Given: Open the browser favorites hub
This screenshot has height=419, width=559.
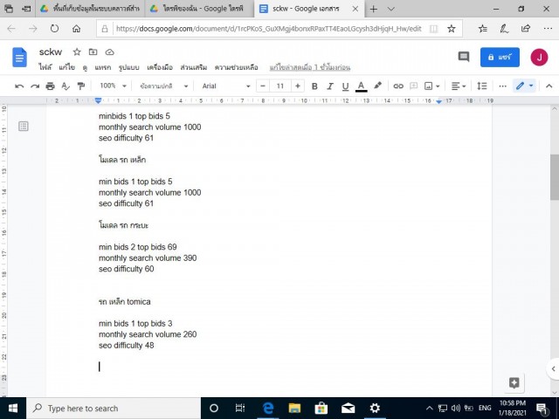Looking at the screenshot, I should point(483,29).
